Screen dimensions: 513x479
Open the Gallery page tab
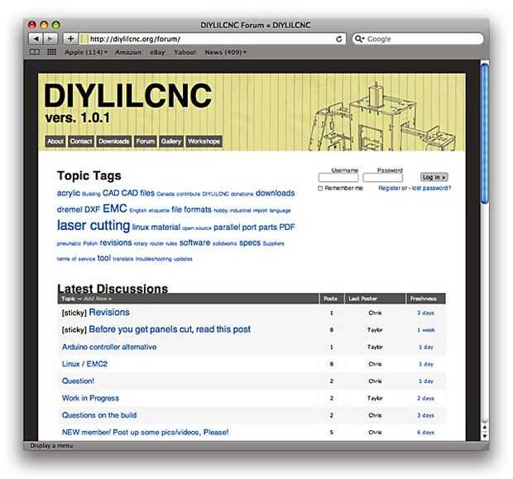(170, 141)
